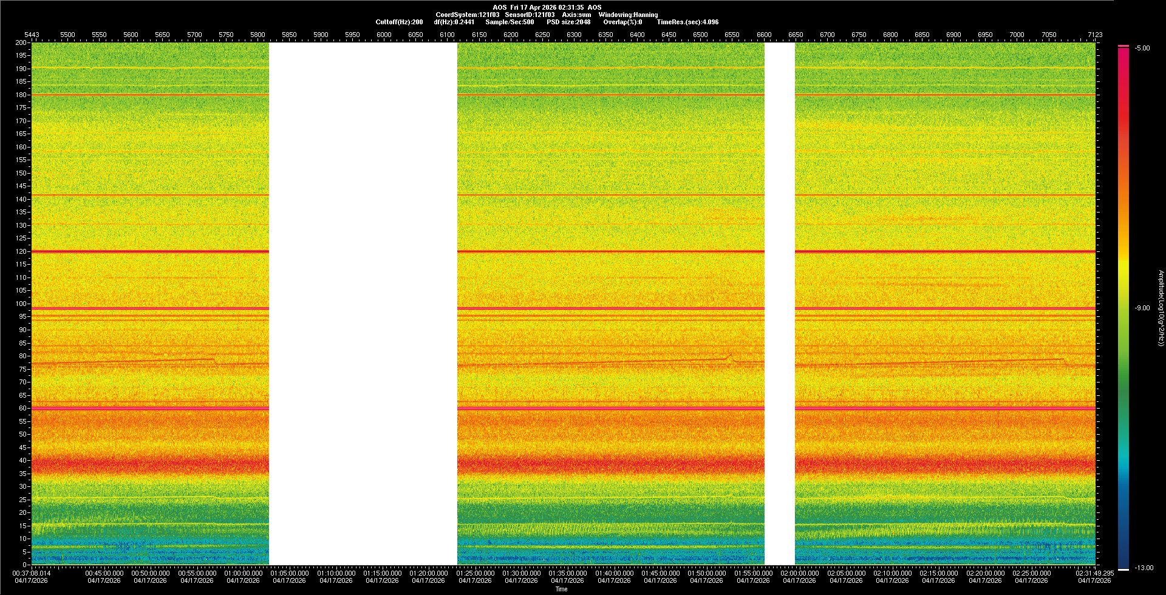The width and height of the screenshot is (1166, 595).
Task: Click the 60 Hz frequency axis label
Action: pyautogui.click(x=22, y=408)
